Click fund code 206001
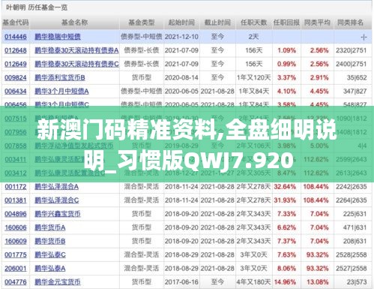The width and height of the screenshot is (374, 289). [16, 269]
